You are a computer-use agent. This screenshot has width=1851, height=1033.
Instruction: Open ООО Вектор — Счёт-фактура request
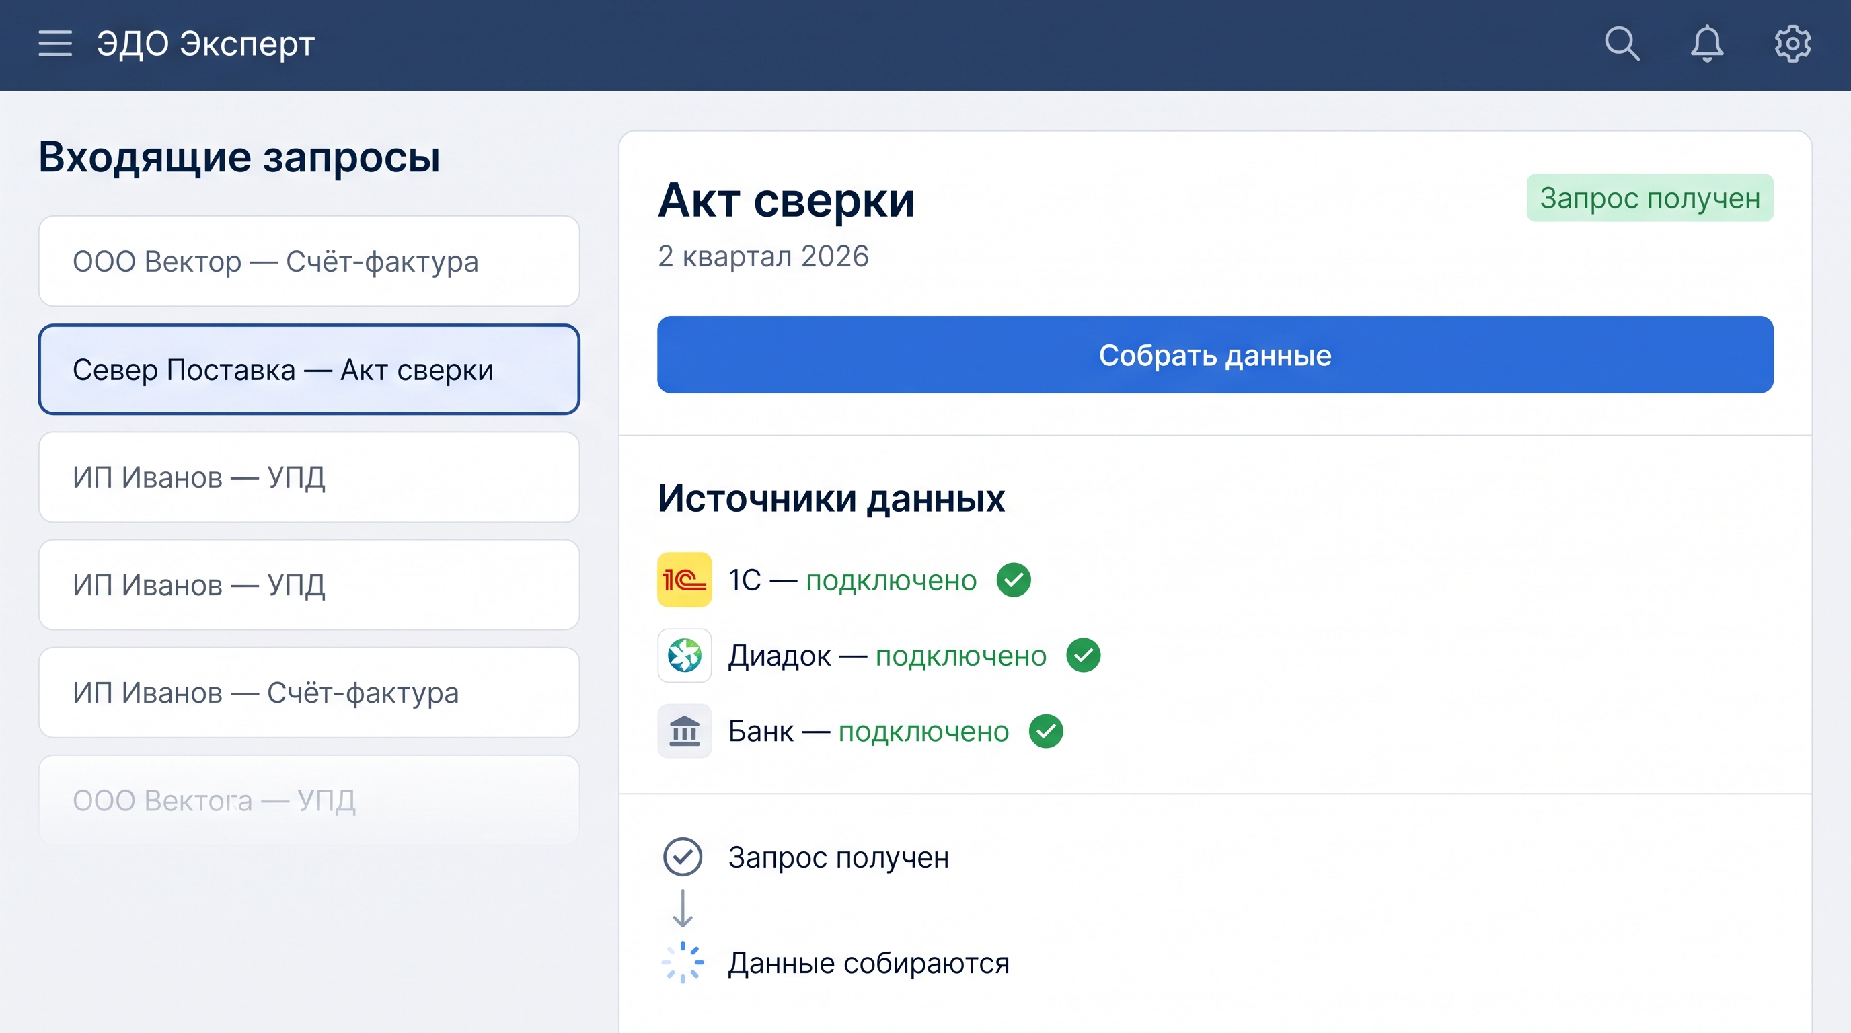point(309,261)
